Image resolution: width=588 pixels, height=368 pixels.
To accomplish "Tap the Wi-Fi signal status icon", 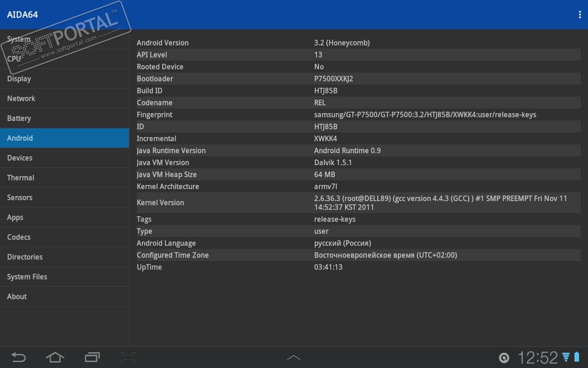I will (x=566, y=357).
